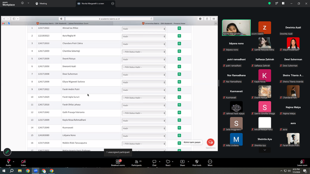This screenshot has height=174, width=310.
Task: Click the 1 unassigned participant tooltip
Action: click(x=118, y=152)
